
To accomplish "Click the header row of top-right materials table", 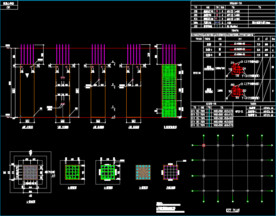I will click(233, 7).
